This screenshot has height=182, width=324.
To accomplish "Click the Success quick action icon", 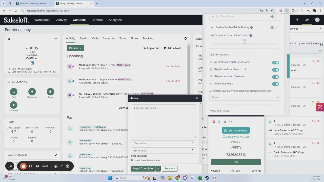I will point(13,105).
